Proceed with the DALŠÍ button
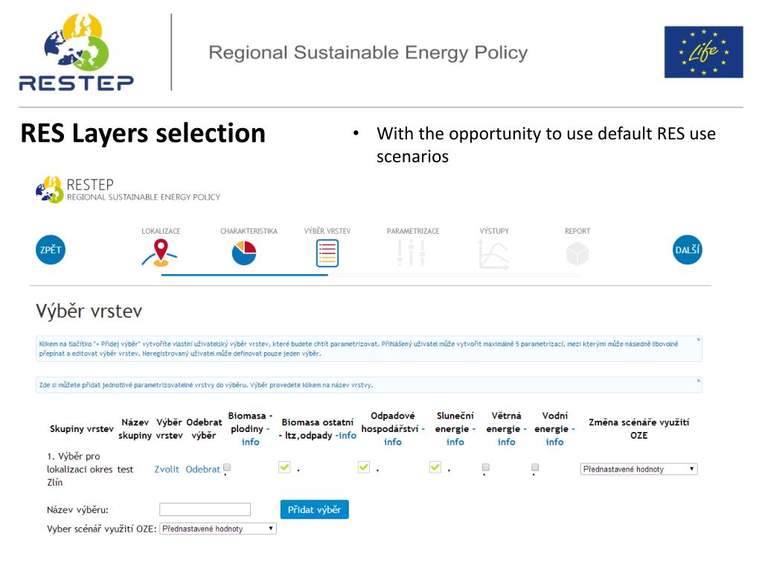This screenshot has height=572, width=762. (x=687, y=250)
